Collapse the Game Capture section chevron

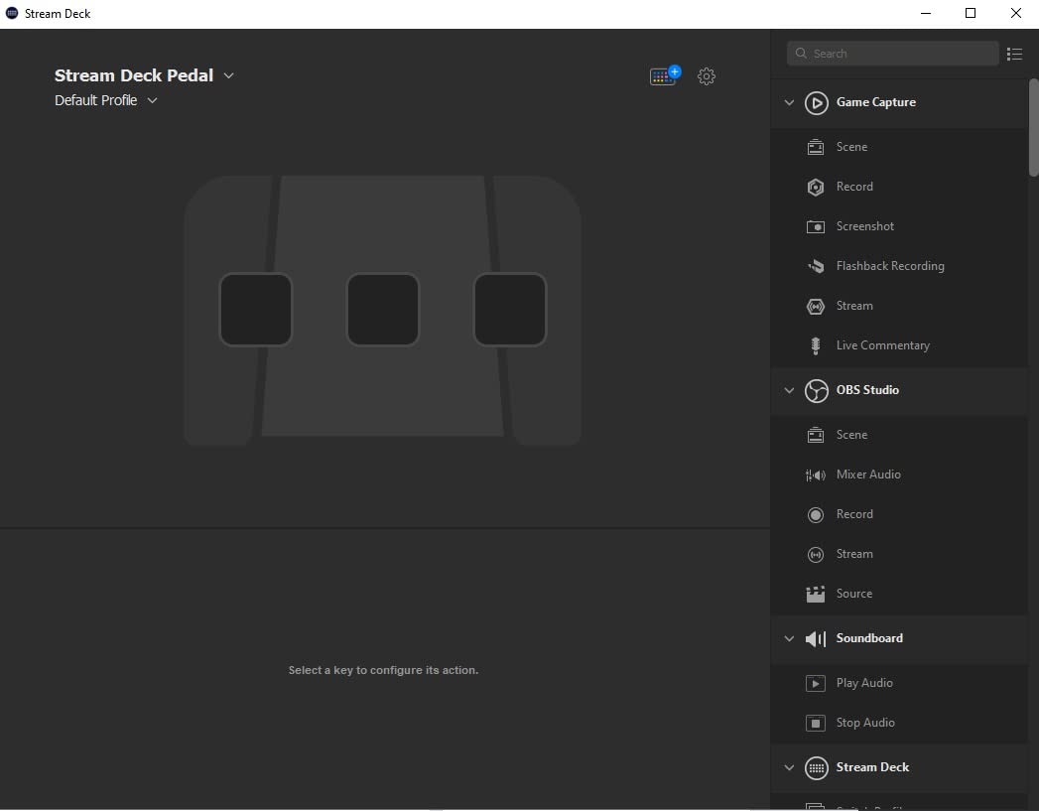(789, 102)
